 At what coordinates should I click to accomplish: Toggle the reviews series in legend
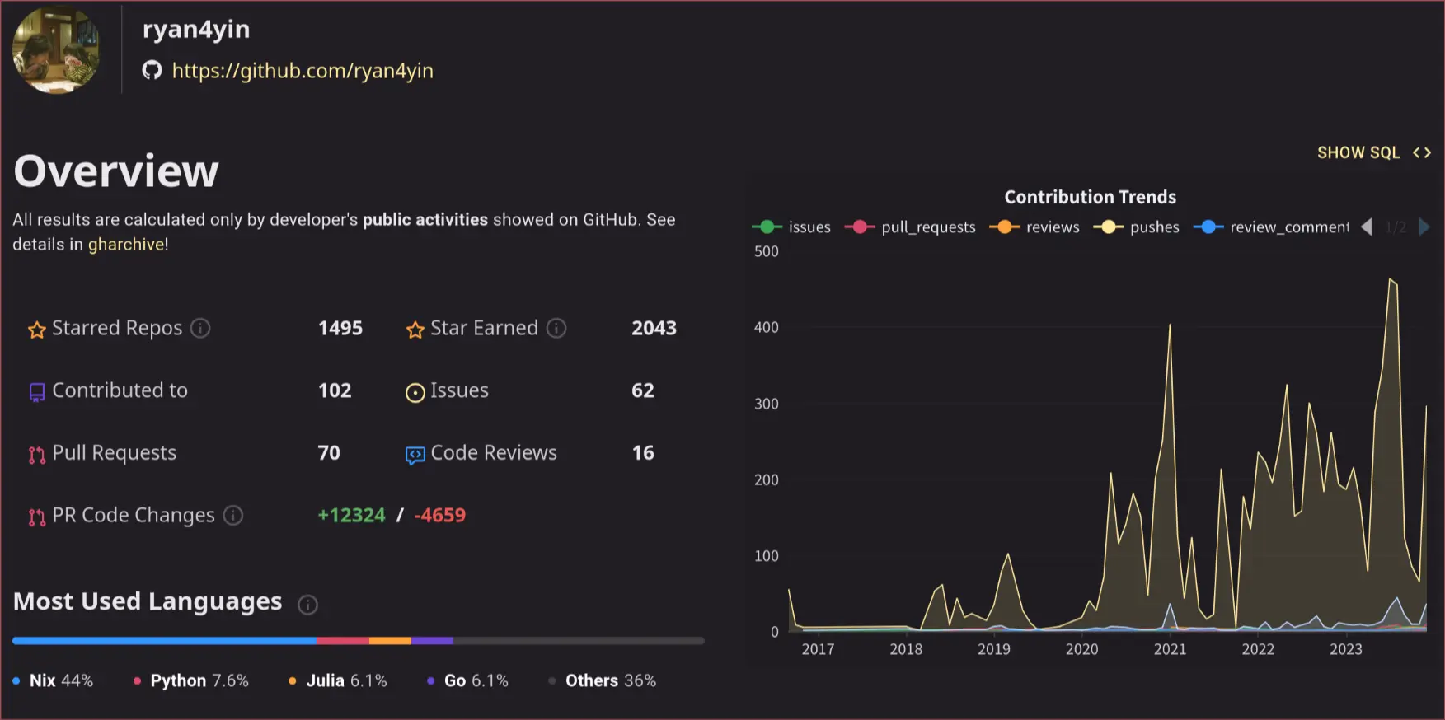(1034, 227)
